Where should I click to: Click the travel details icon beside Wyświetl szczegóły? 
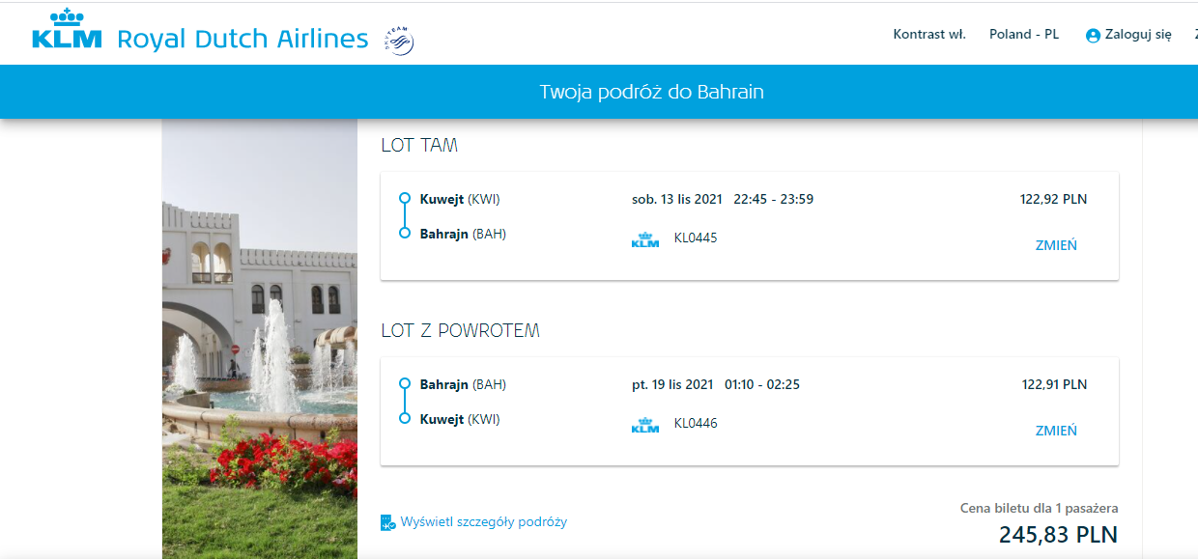pyautogui.click(x=388, y=522)
